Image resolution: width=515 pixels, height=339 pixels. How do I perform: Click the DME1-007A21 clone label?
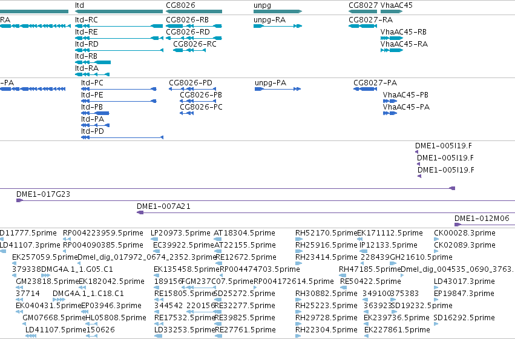point(163,206)
